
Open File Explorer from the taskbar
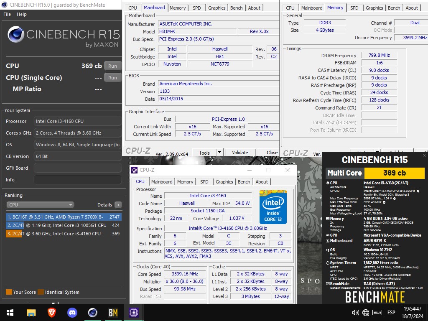pyautogui.click(x=31, y=313)
